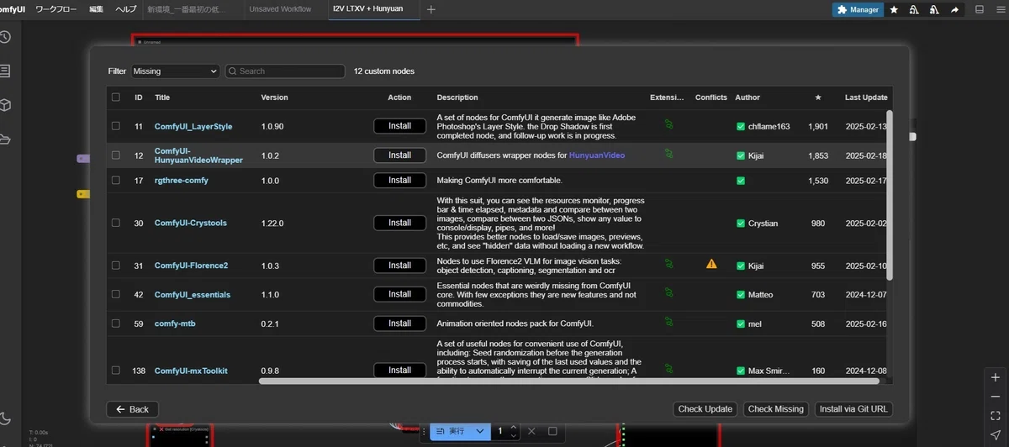Click the horizontal scrollbar of node table

568,381
